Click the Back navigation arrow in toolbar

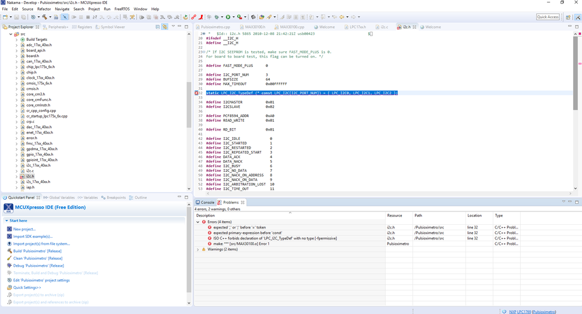pyautogui.click(x=341, y=17)
